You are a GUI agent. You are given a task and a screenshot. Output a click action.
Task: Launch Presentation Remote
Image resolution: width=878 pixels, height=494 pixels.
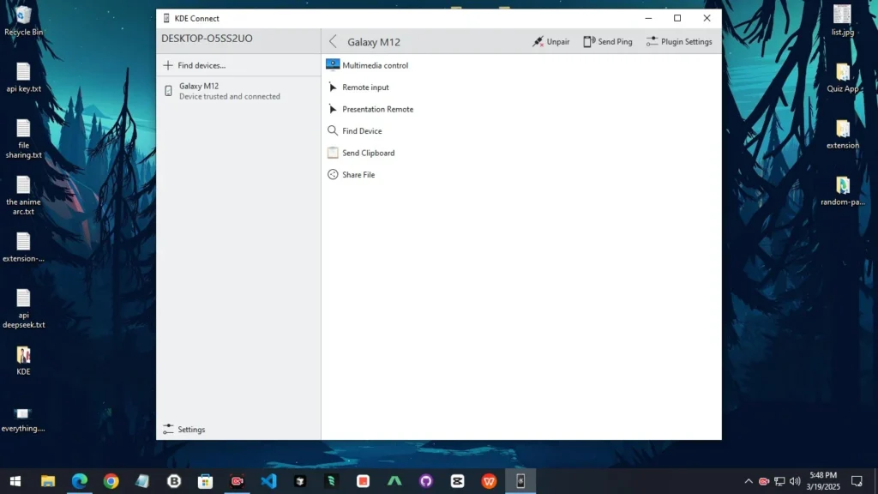(370, 109)
